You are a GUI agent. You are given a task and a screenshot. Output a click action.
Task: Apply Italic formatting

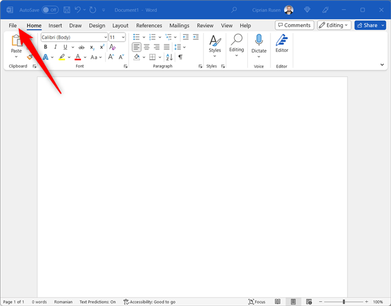(56, 47)
